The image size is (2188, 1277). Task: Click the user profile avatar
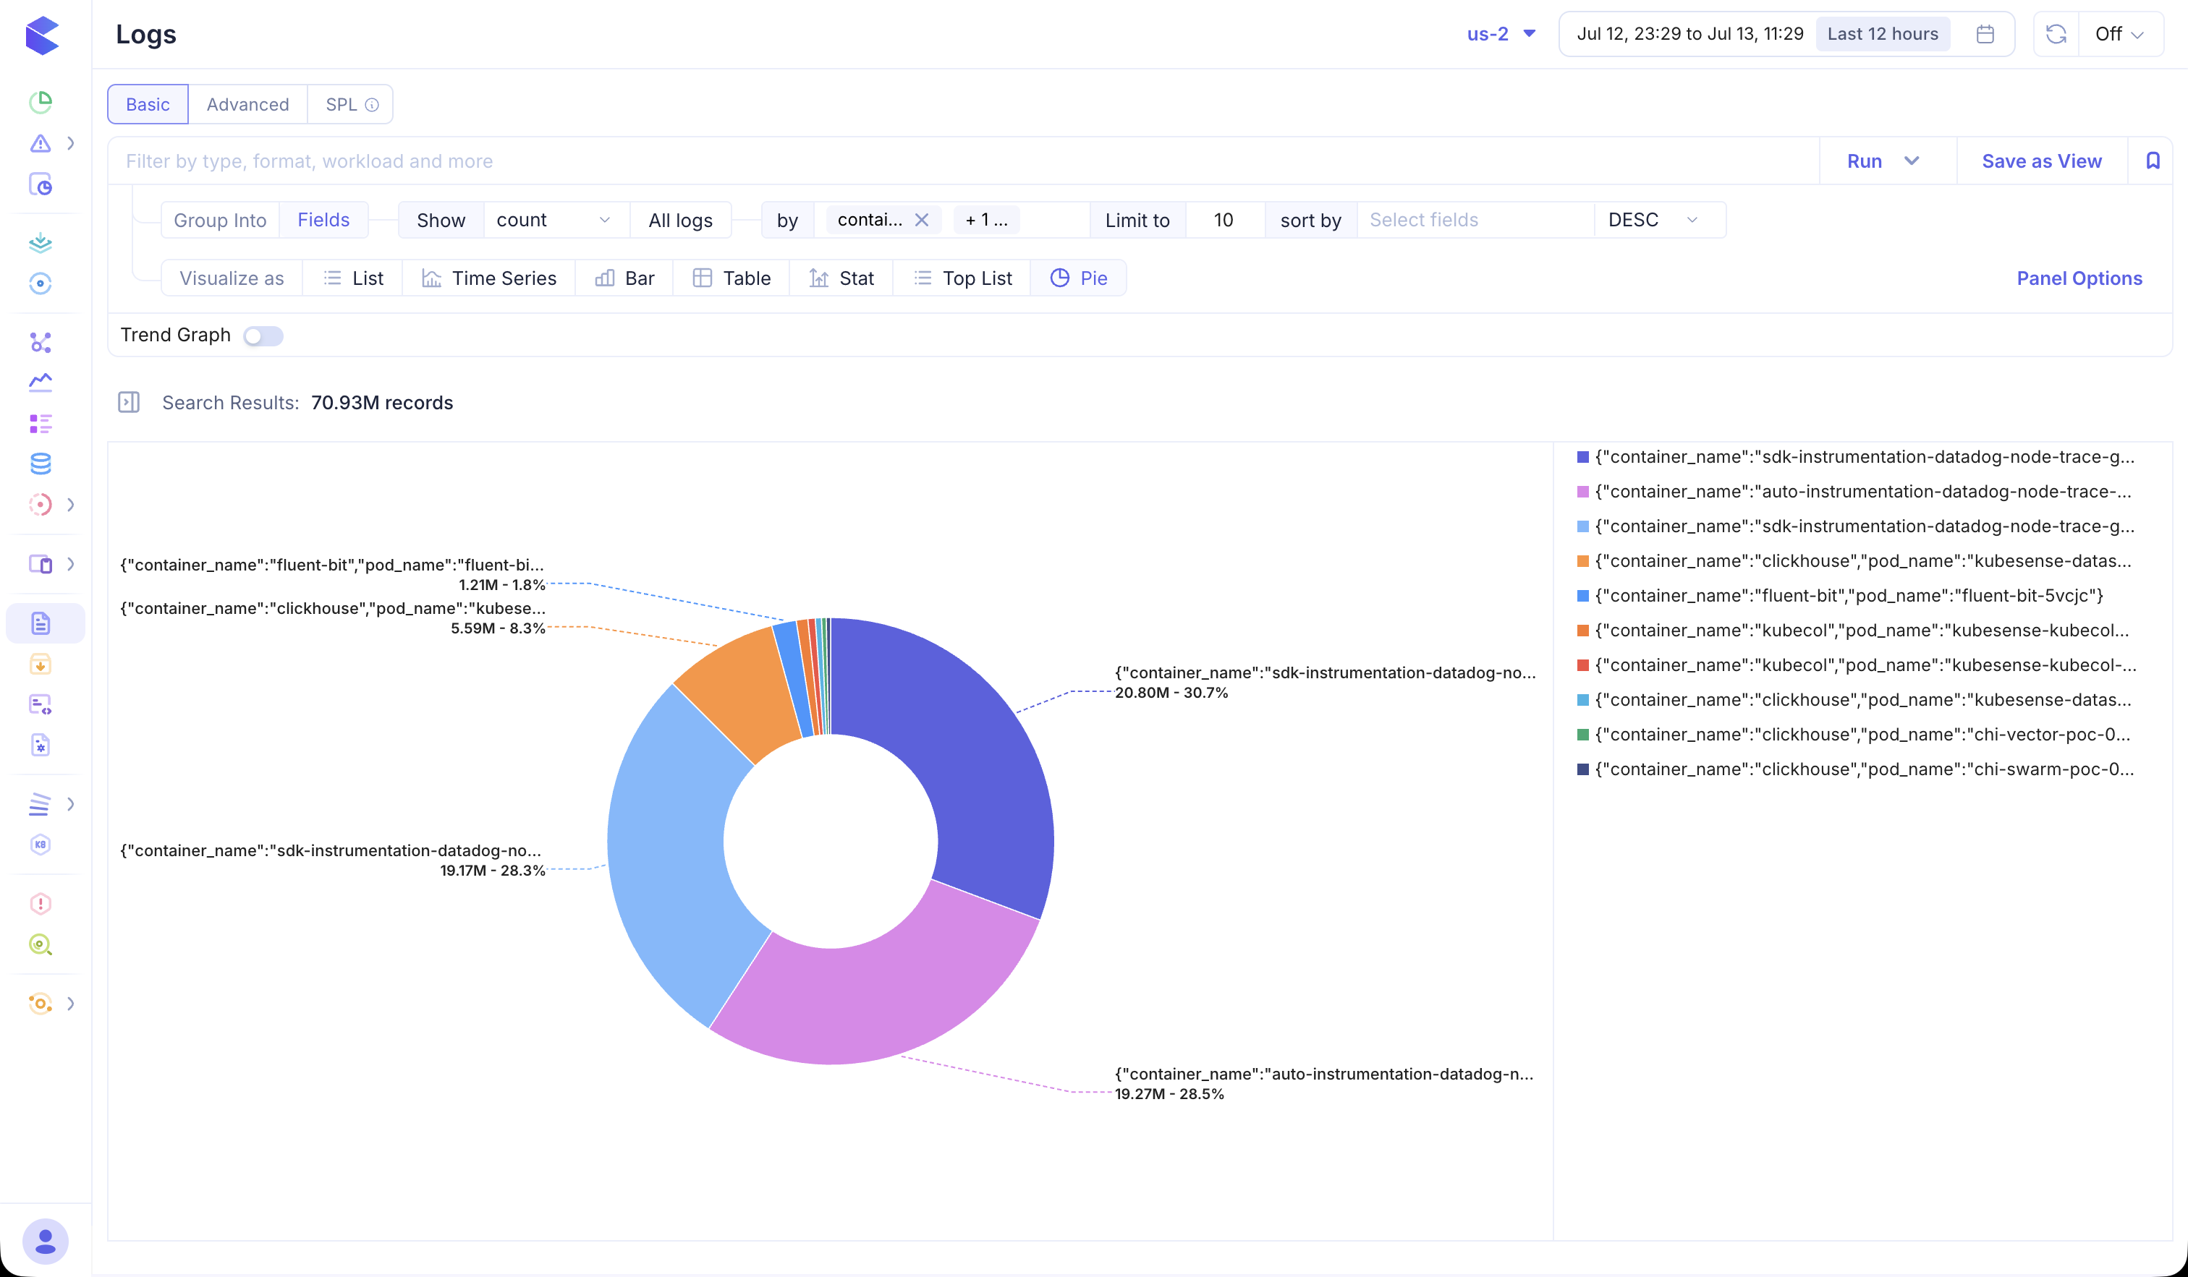[x=45, y=1242]
